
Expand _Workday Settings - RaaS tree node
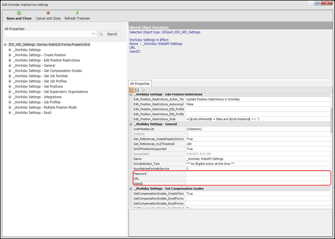10,113
